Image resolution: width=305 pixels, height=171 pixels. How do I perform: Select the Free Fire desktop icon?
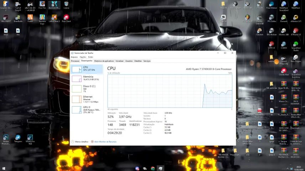(x=42, y=5)
